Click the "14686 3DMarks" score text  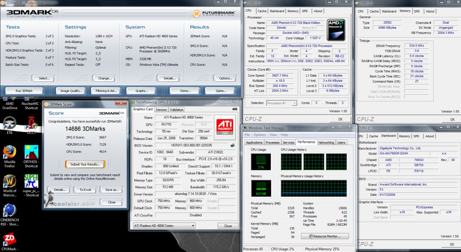[x=85, y=129]
